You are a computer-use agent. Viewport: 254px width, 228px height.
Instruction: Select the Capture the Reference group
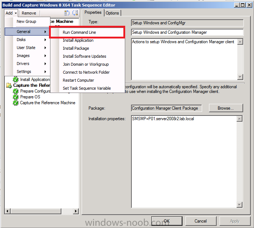[x=32, y=85]
